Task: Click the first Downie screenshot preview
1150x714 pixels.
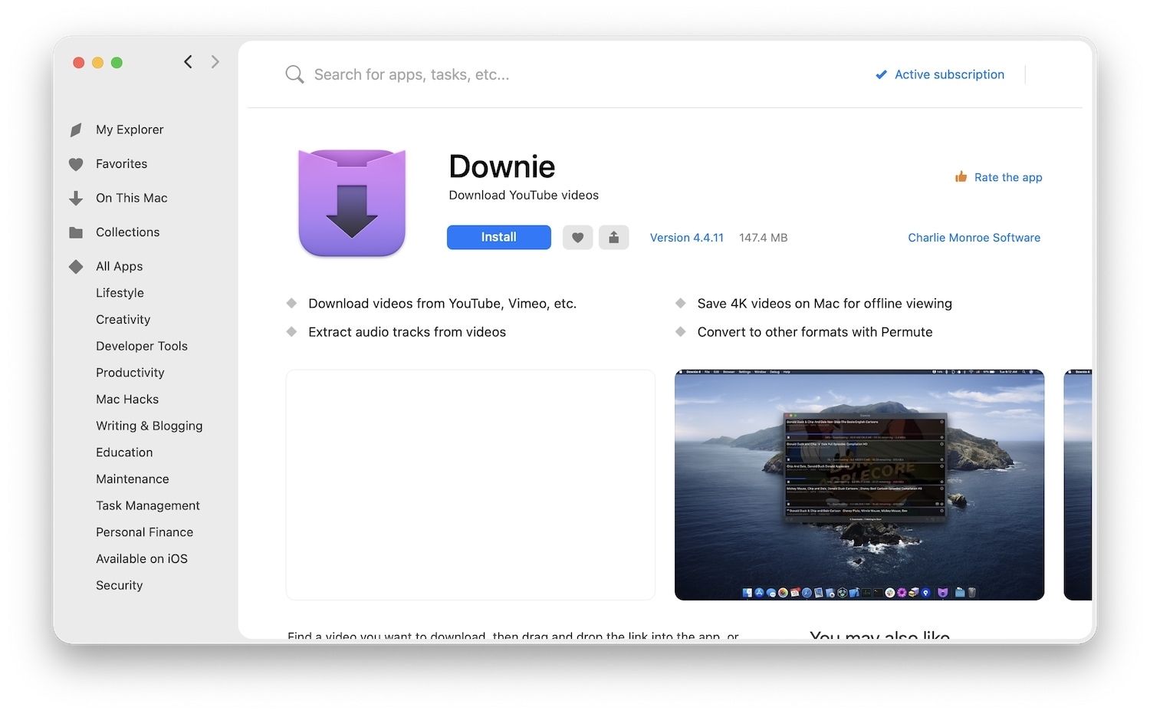Action: click(470, 484)
